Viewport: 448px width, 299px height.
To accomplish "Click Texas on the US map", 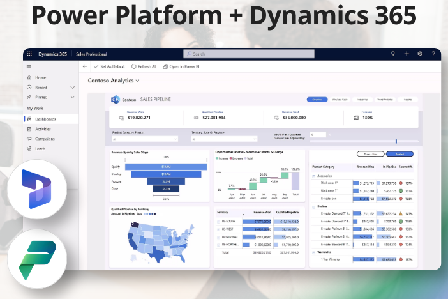I will (158, 254).
